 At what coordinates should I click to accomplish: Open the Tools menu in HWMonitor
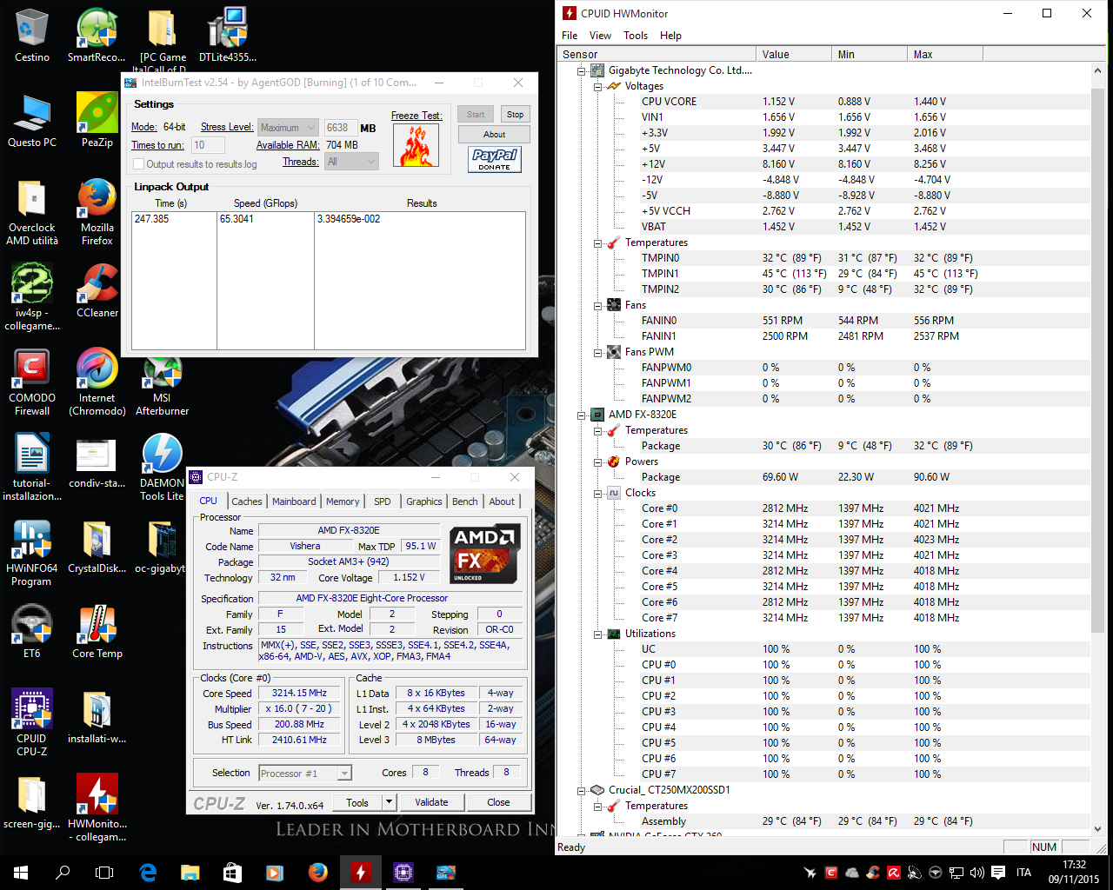pyautogui.click(x=636, y=36)
